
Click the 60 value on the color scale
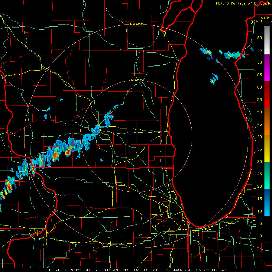point(260,87)
